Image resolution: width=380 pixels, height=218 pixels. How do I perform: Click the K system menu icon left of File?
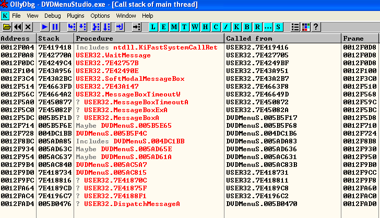pyautogui.click(x=5, y=16)
